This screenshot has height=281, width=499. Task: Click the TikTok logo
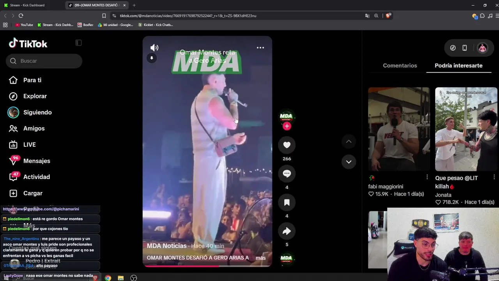click(x=28, y=43)
